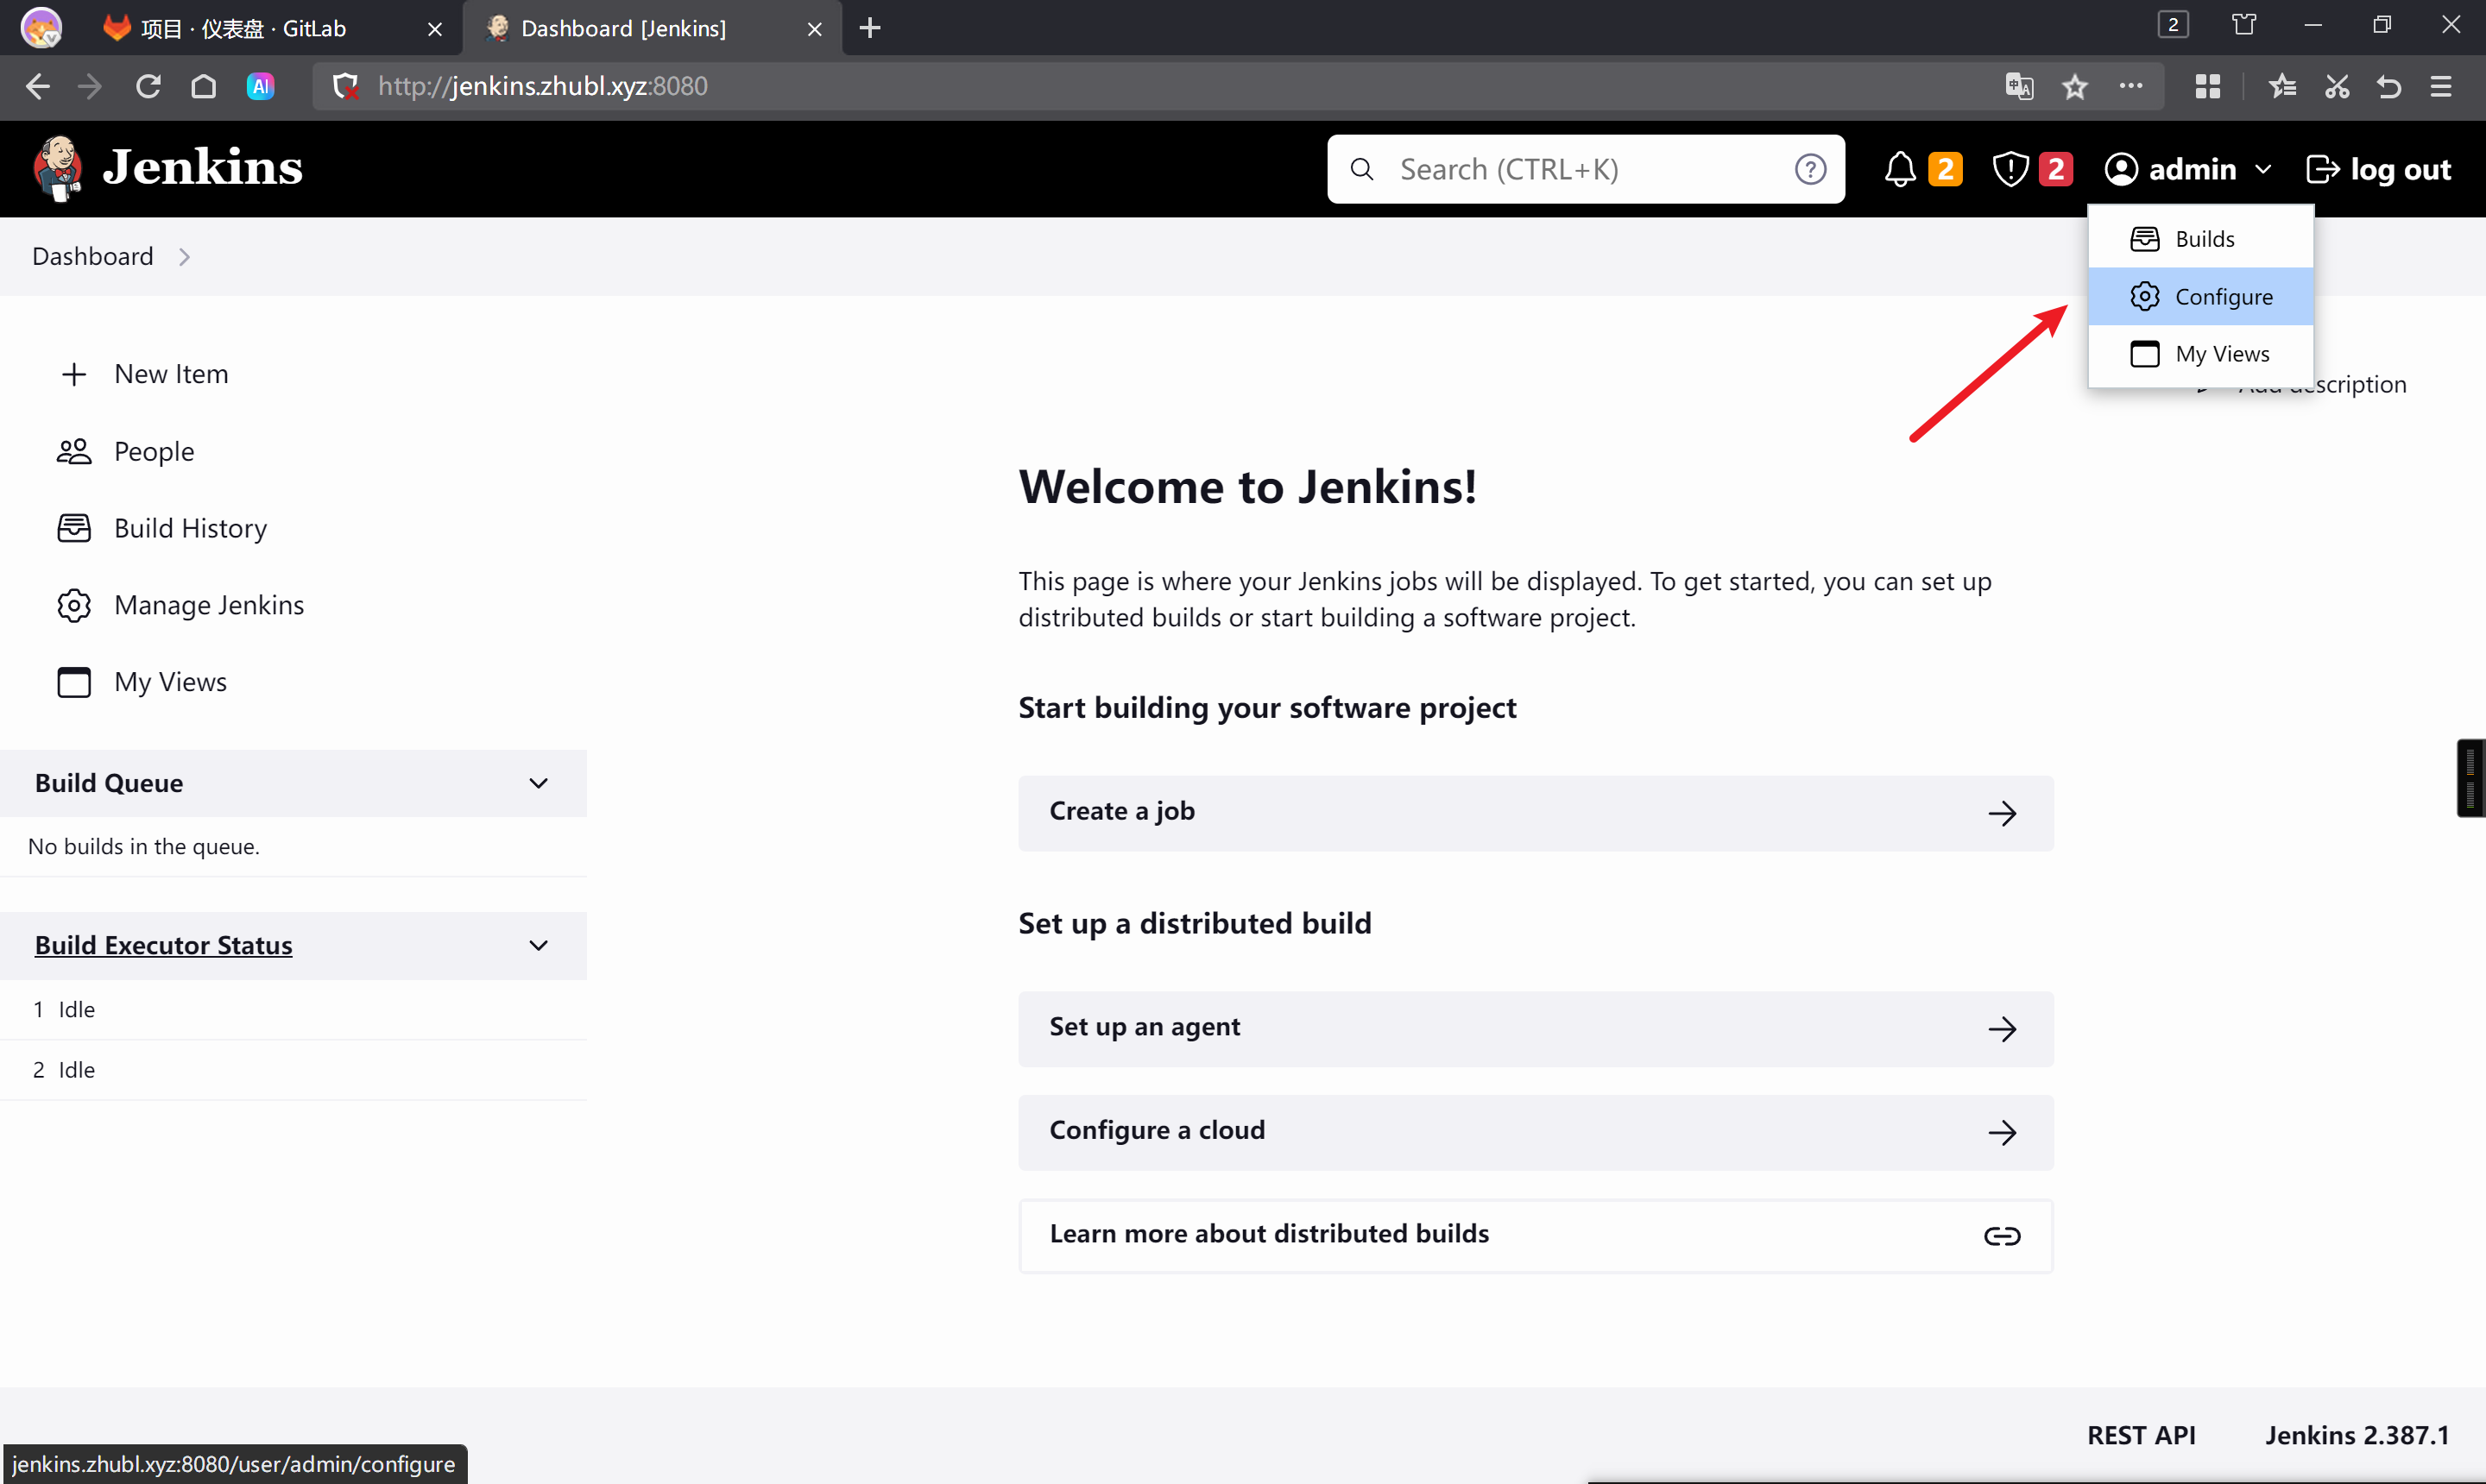Click the log out icon

click(x=2322, y=169)
